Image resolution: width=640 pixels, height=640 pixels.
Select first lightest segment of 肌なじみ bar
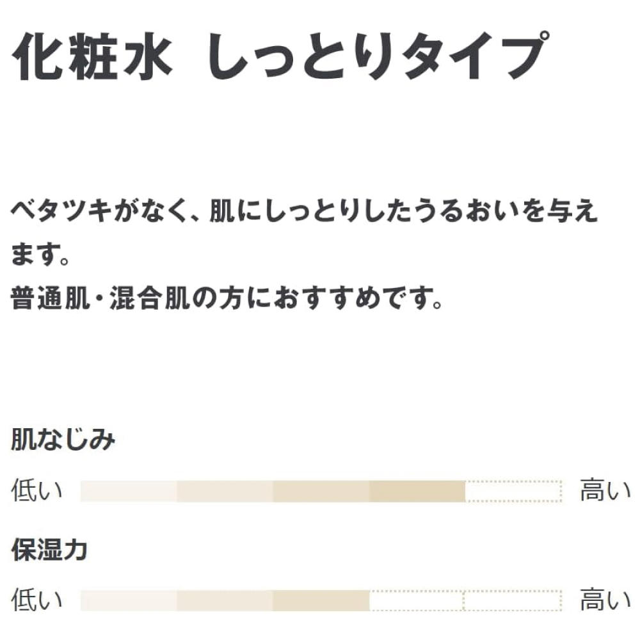(x=129, y=492)
